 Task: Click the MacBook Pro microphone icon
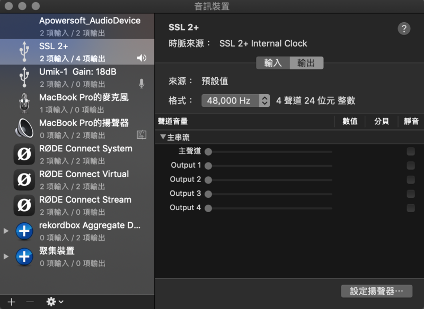coord(24,103)
